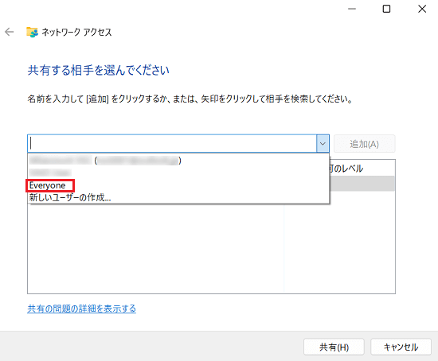The height and width of the screenshot is (361, 438).
Task: Click the キャンセル button
Action: coord(401,347)
